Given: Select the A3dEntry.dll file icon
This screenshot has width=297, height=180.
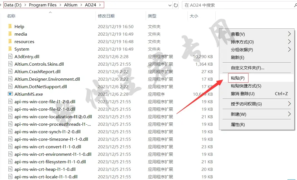Looking at the screenshot, I should click(x=10, y=56).
